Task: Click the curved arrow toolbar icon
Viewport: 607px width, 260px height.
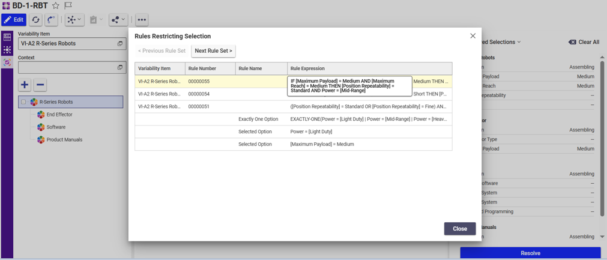Action: click(x=52, y=20)
